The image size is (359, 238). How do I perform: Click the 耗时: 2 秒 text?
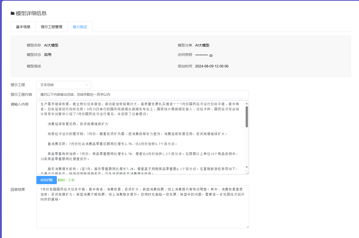tap(66, 180)
